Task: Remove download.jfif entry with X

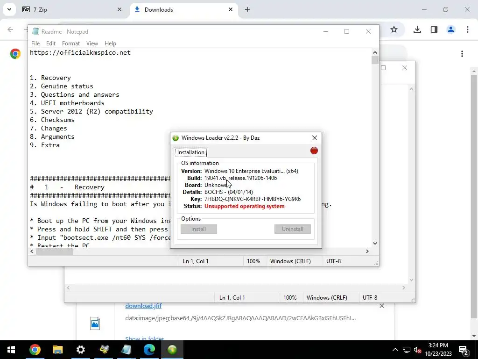Action: pos(382,306)
